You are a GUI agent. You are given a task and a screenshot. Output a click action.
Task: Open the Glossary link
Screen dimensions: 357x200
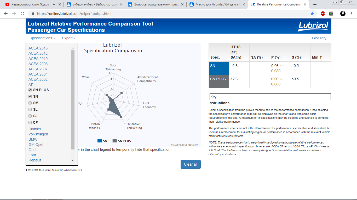pyautogui.click(x=319, y=38)
